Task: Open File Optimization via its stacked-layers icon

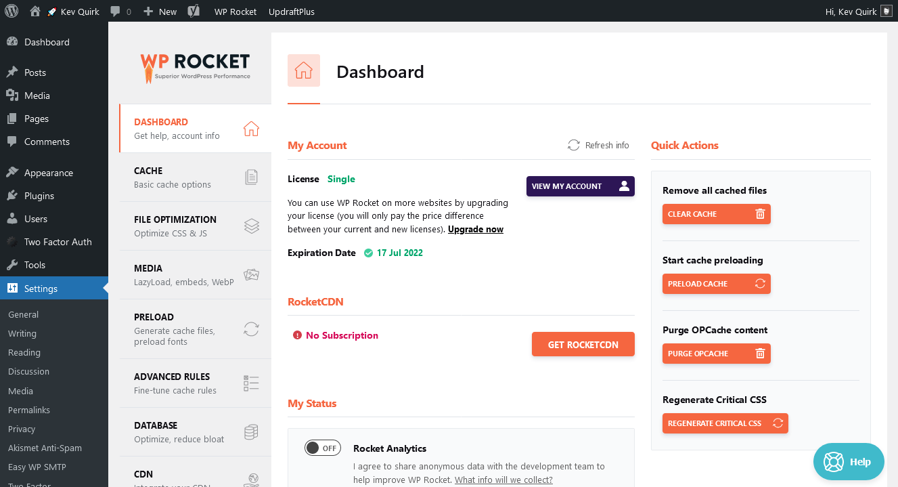Action: [x=251, y=226]
